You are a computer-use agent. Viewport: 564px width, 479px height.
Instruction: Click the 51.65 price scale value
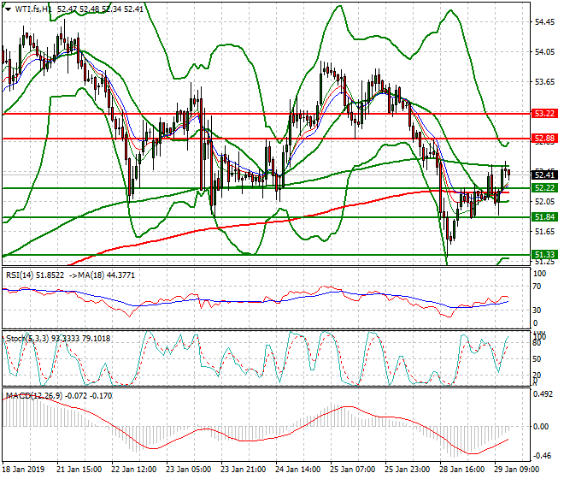(544, 232)
